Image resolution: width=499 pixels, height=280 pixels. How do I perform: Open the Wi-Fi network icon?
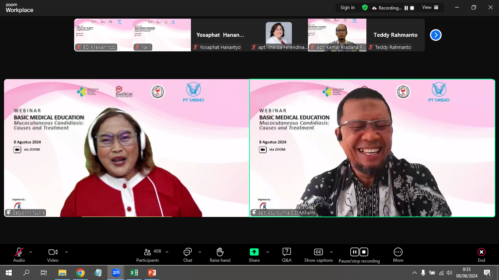pos(441,273)
